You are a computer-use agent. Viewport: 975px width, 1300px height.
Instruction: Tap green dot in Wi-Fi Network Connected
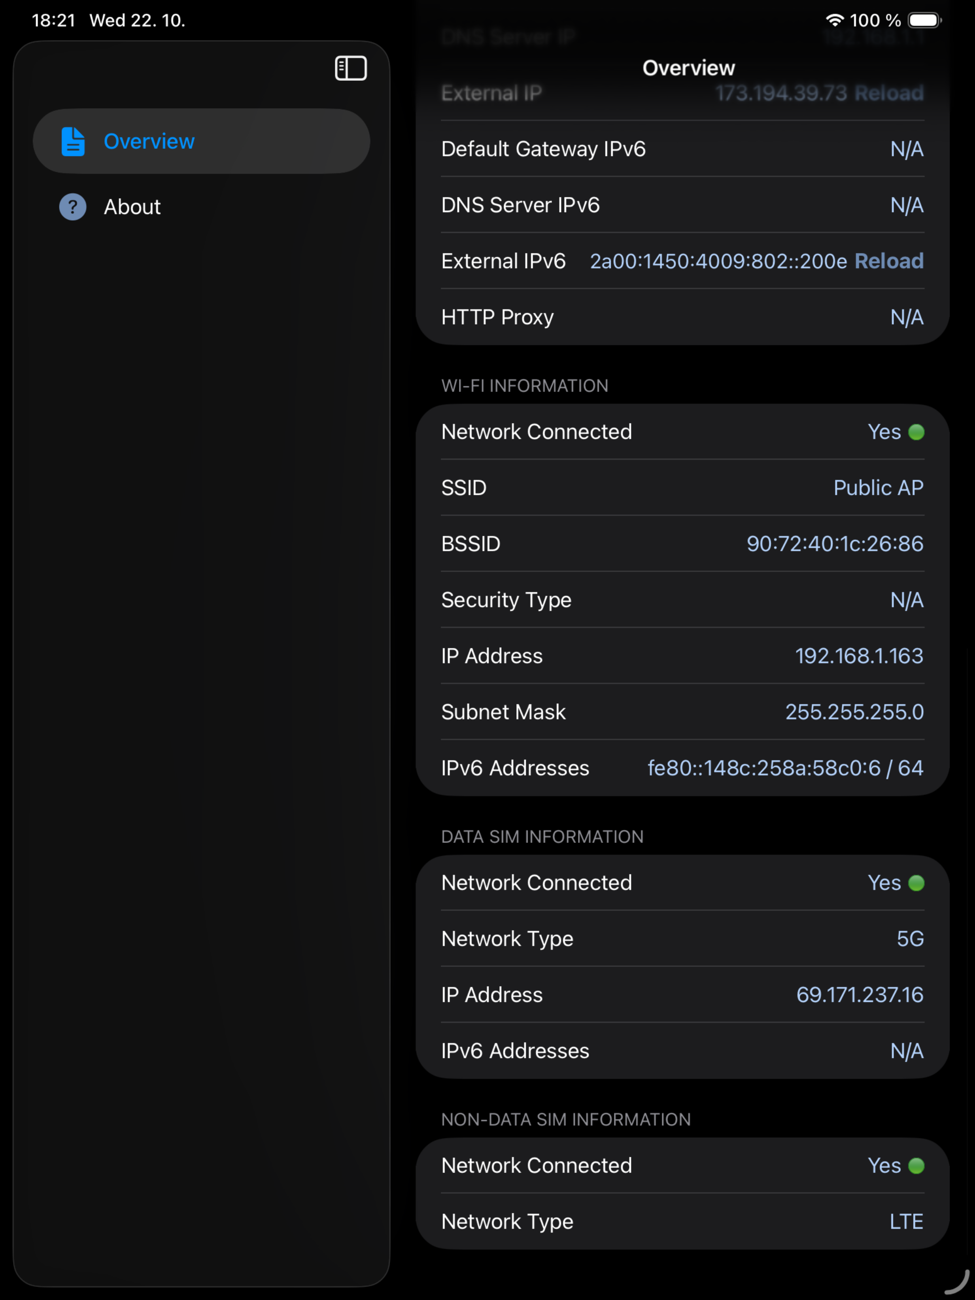pos(916,432)
